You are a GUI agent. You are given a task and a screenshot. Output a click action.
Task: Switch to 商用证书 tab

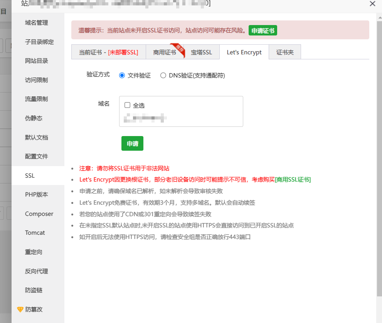tap(165, 52)
